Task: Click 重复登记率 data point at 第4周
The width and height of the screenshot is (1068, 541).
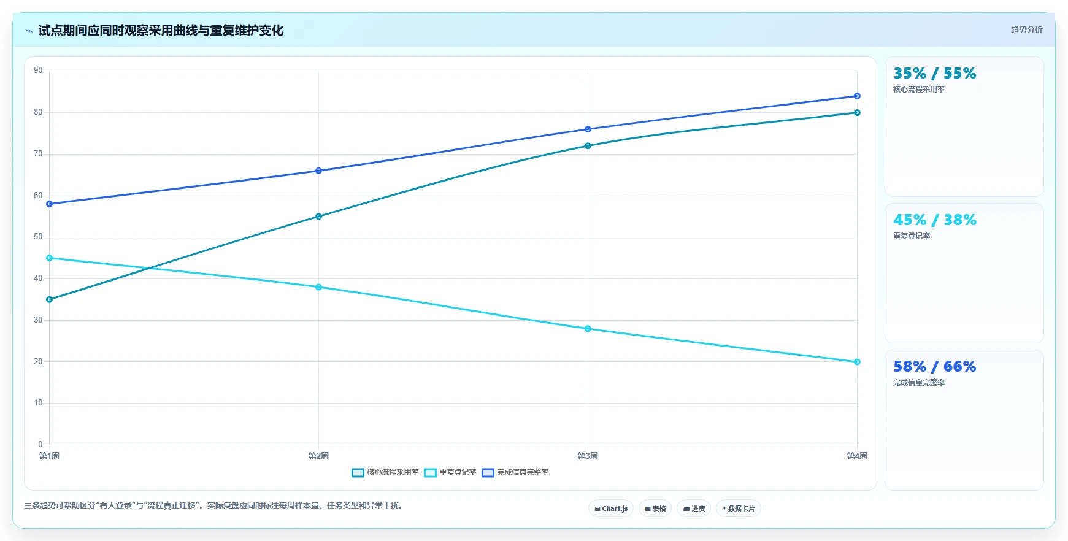Action: 857,362
